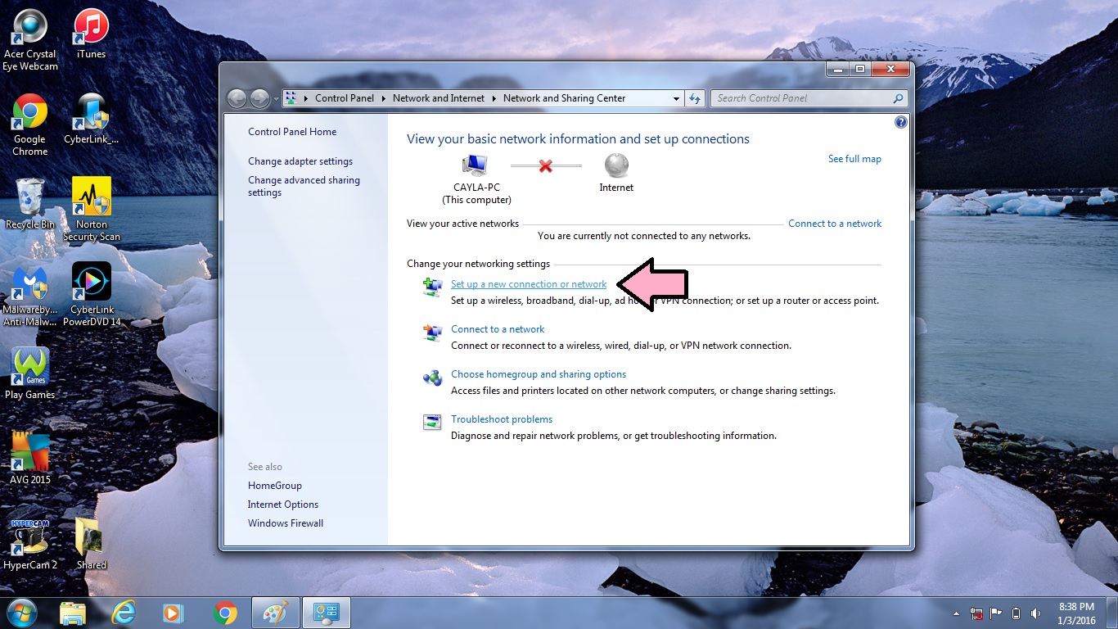Open the Windows Start menu orb

pos(22,612)
